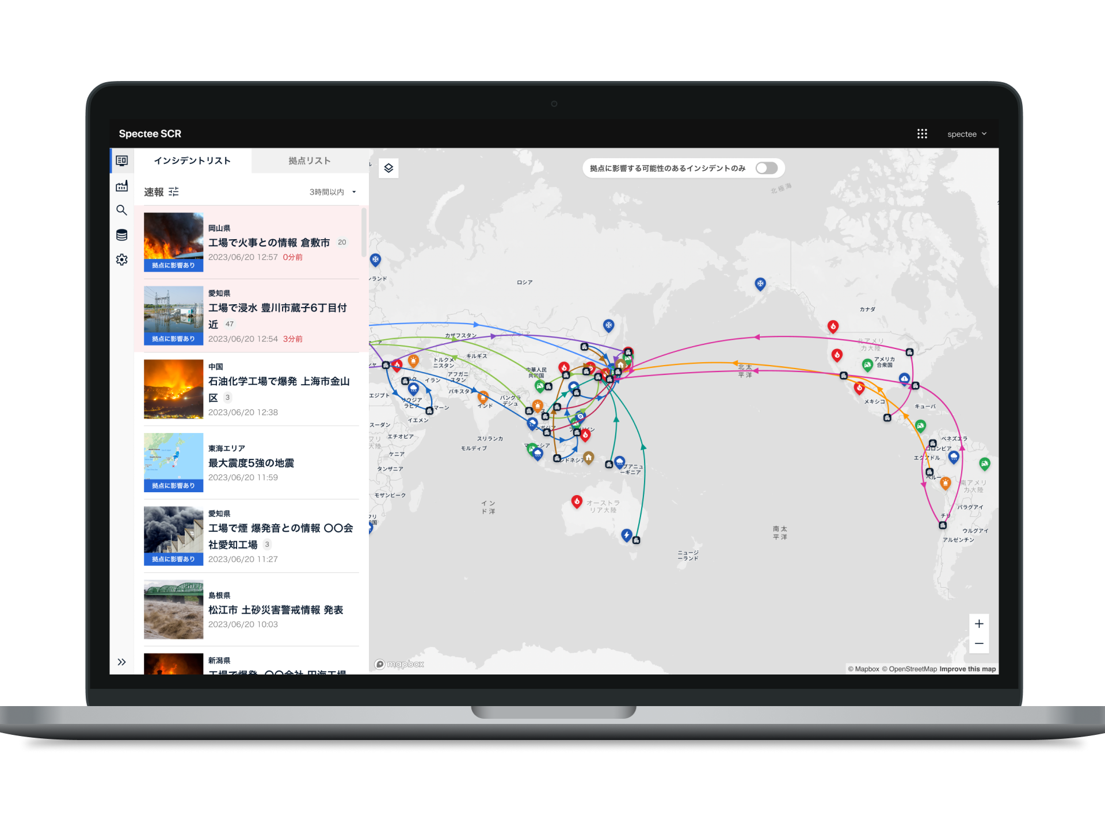Click the search magnifier sidebar icon
The image size is (1105, 828).
[121, 210]
